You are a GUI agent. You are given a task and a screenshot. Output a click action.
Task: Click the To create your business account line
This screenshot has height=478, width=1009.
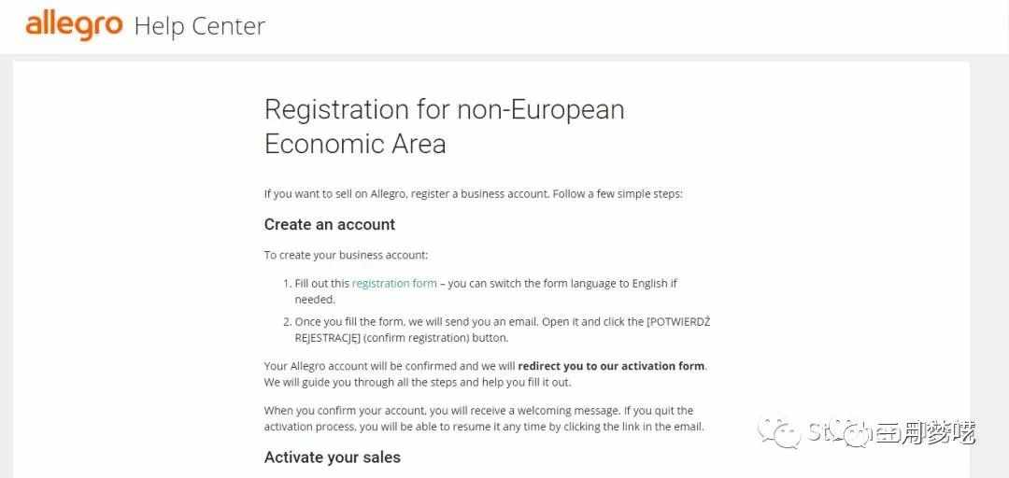tap(346, 255)
